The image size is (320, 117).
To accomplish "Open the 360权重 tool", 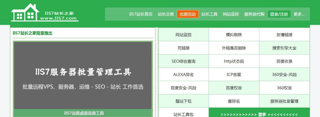I will (284, 88).
